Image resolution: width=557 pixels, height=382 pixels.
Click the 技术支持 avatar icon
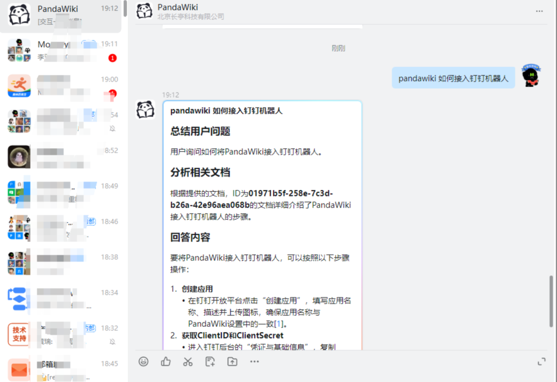19,334
